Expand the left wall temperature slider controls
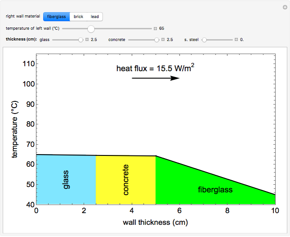 pos(155,28)
